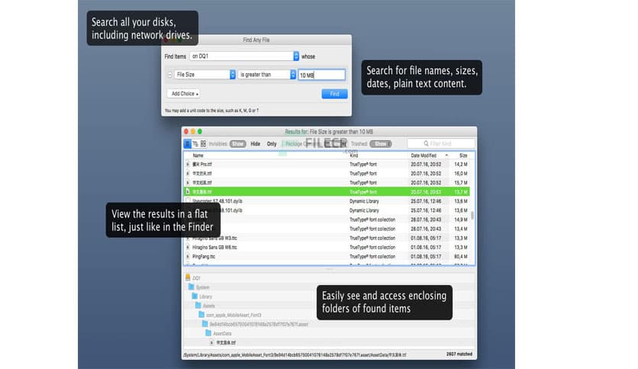Click the results list vertical scrollbar
The width and height of the screenshot is (638, 369).
tap(472, 215)
